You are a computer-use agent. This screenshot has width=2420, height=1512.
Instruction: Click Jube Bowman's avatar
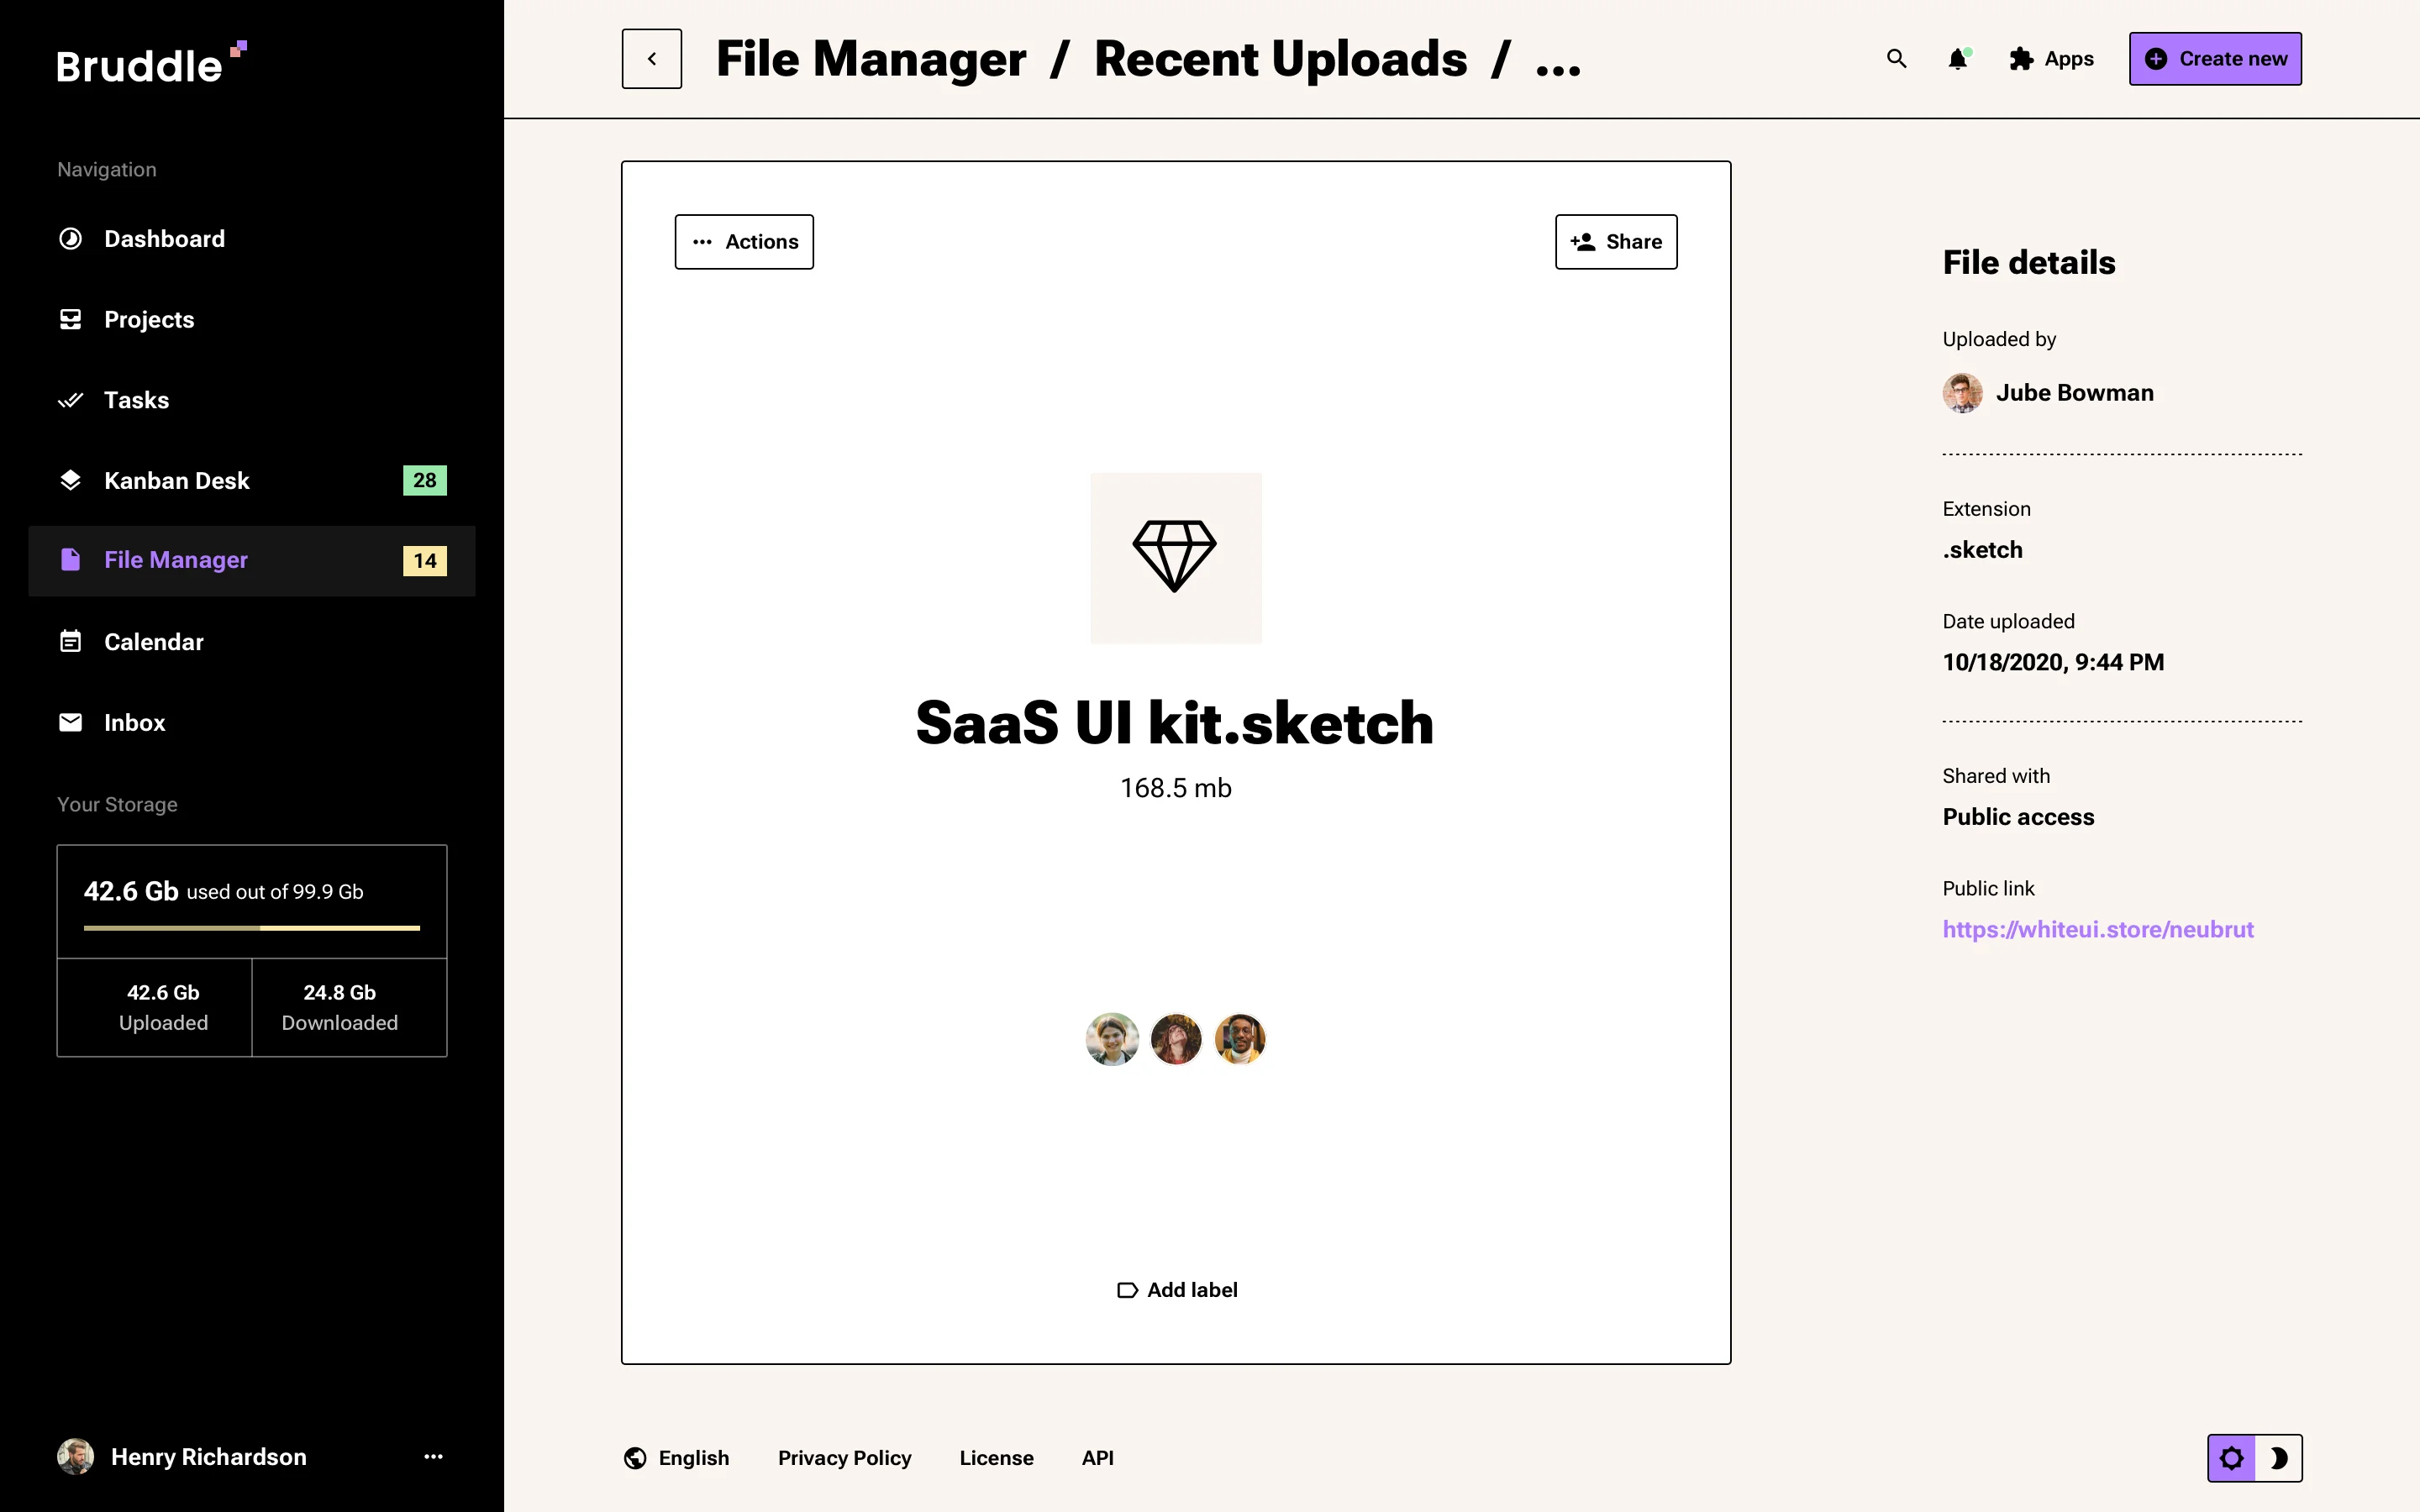pos(1963,392)
